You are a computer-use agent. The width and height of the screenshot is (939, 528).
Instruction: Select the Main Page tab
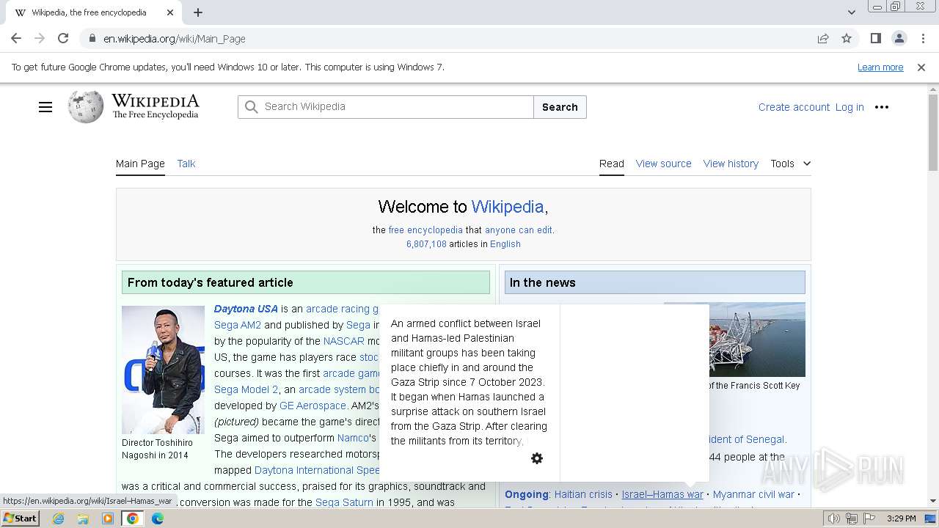(140, 164)
